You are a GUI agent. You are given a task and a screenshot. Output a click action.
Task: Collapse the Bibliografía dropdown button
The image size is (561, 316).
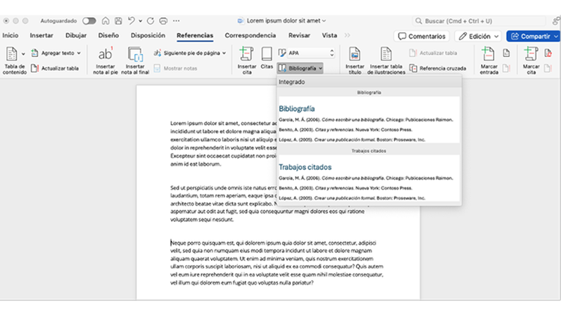tap(300, 68)
